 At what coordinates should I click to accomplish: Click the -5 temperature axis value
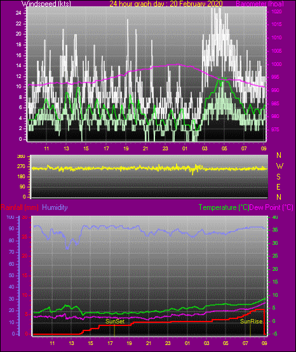coord(274,334)
